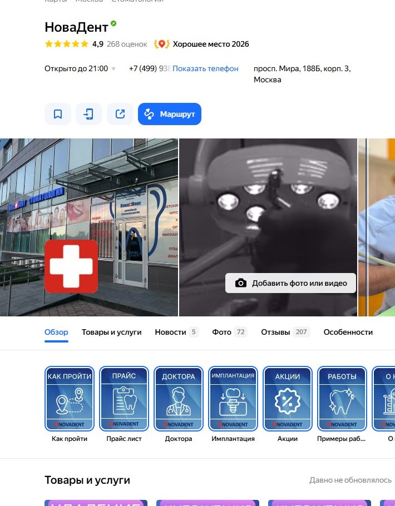
Task: Open the partially visible doctor photo
Action: [377, 227]
